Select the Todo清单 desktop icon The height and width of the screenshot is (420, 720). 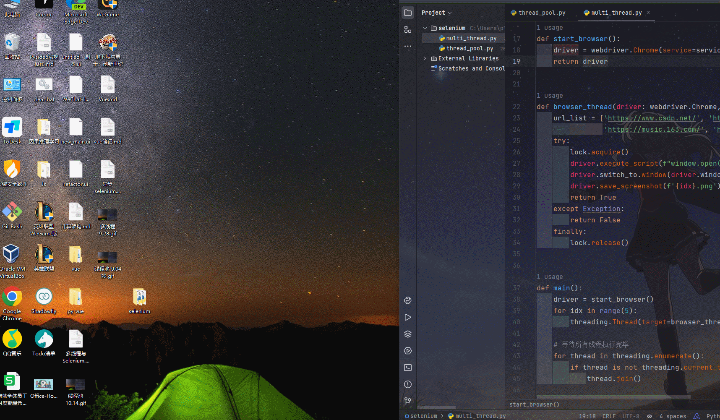(x=44, y=343)
